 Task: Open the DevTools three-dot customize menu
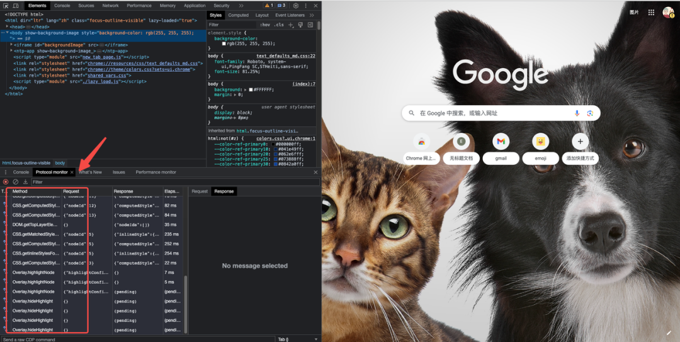click(x=306, y=6)
